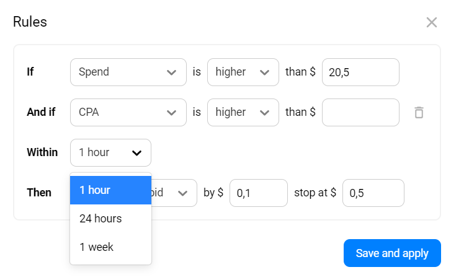This screenshot has width=451, height=280.
Task: Open the Spend metric dropdown
Action: (x=128, y=72)
